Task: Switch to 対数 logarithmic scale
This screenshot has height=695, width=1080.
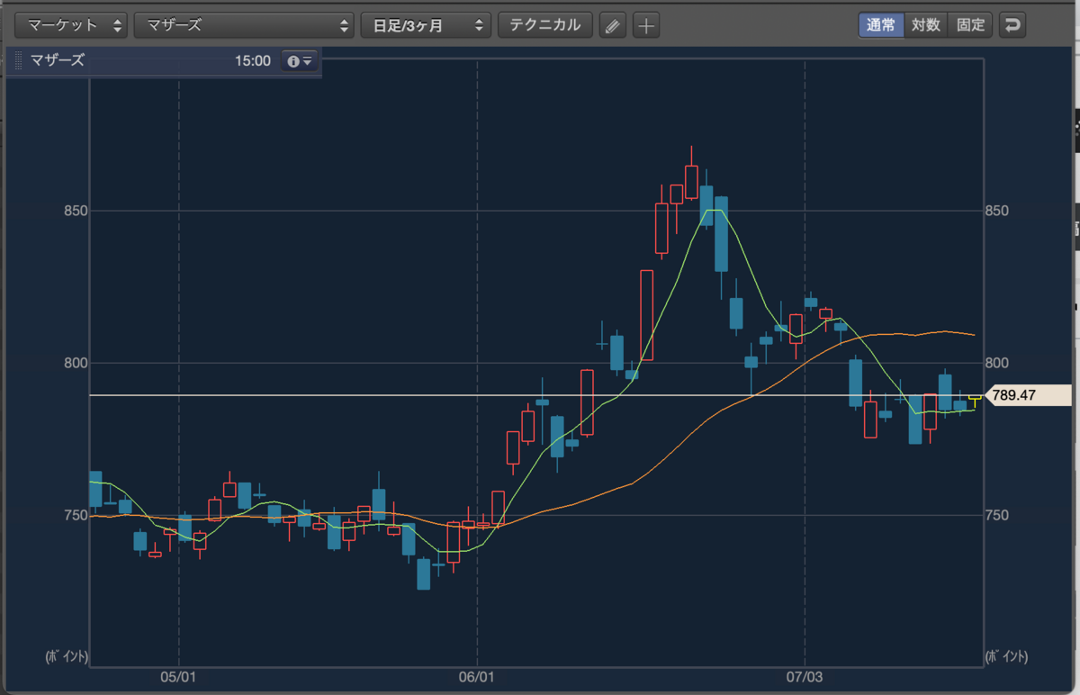Action: click(925, 24)
